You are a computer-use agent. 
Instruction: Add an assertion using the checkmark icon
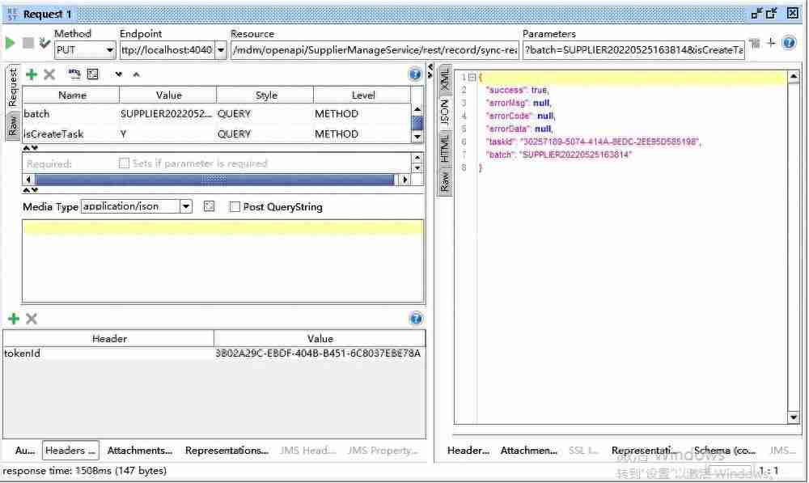44,43
